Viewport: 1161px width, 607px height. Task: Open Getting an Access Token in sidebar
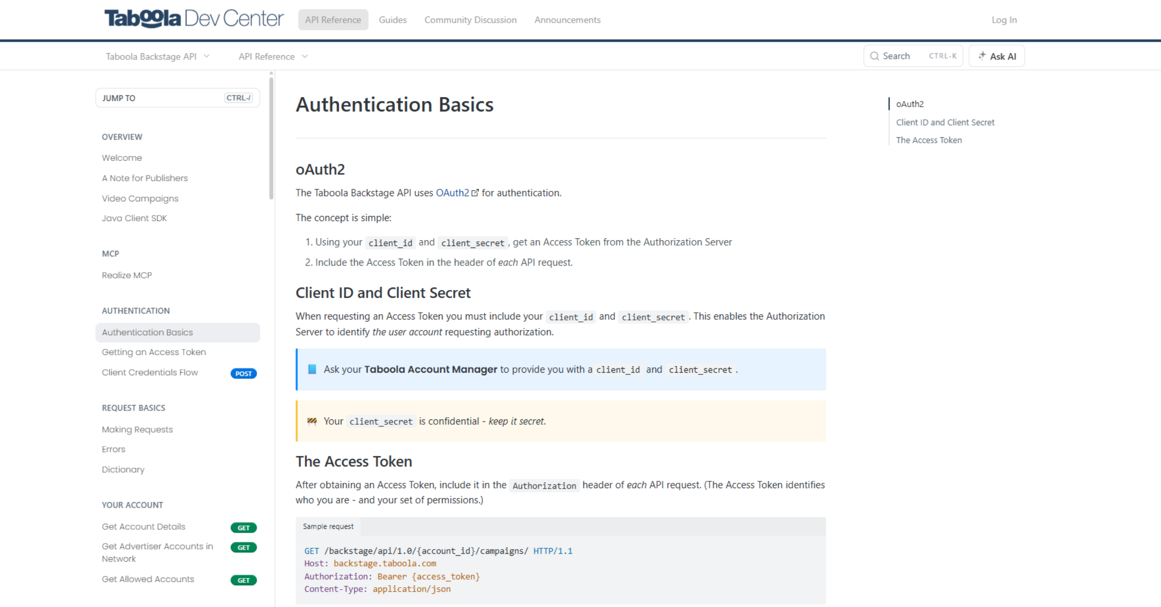pyautogui.click(x=154, y=352)
